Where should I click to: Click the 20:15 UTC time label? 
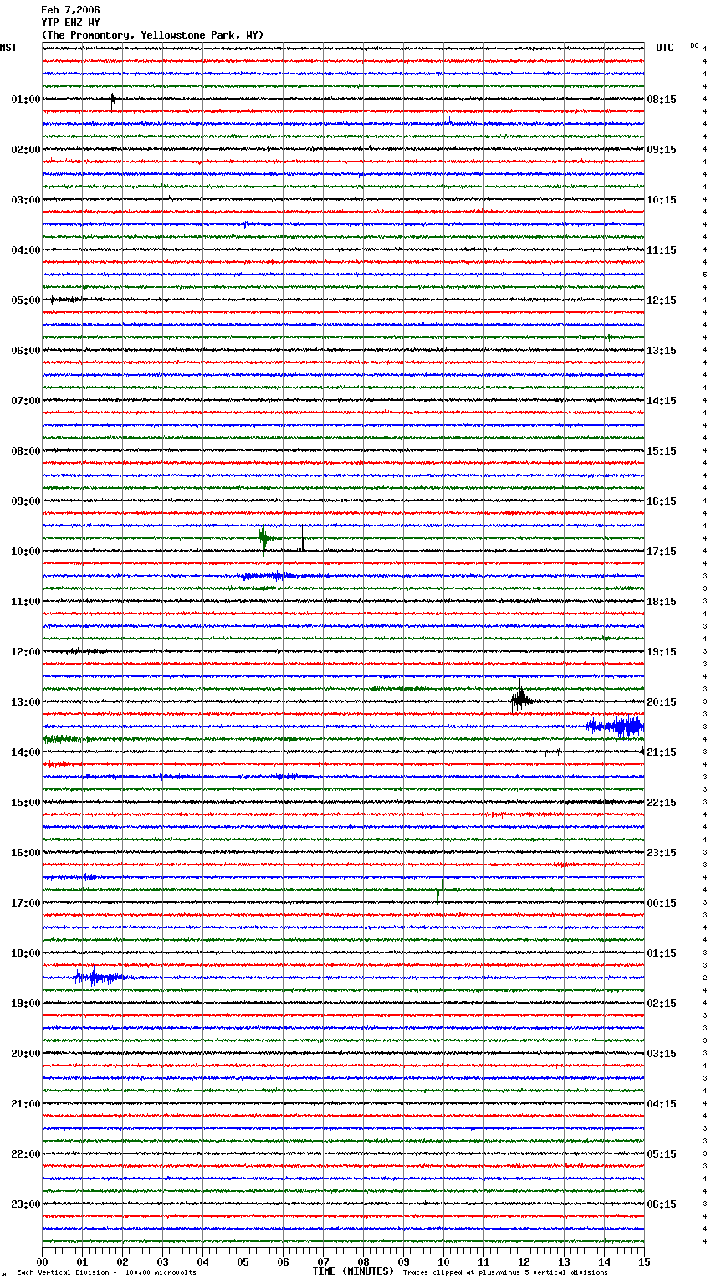662,702
